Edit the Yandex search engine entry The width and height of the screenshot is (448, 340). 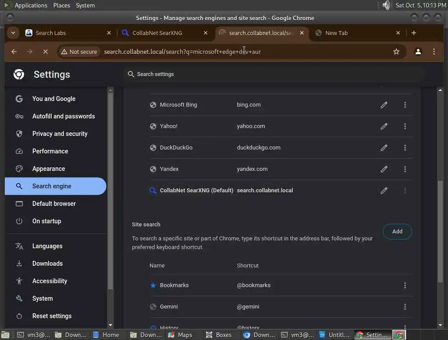point(384,169)
